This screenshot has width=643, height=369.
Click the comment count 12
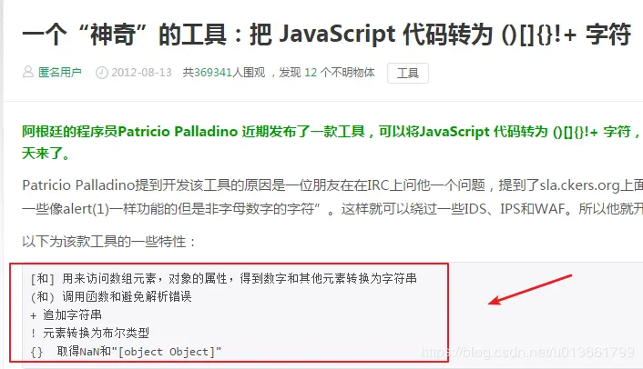coord(311,73)
